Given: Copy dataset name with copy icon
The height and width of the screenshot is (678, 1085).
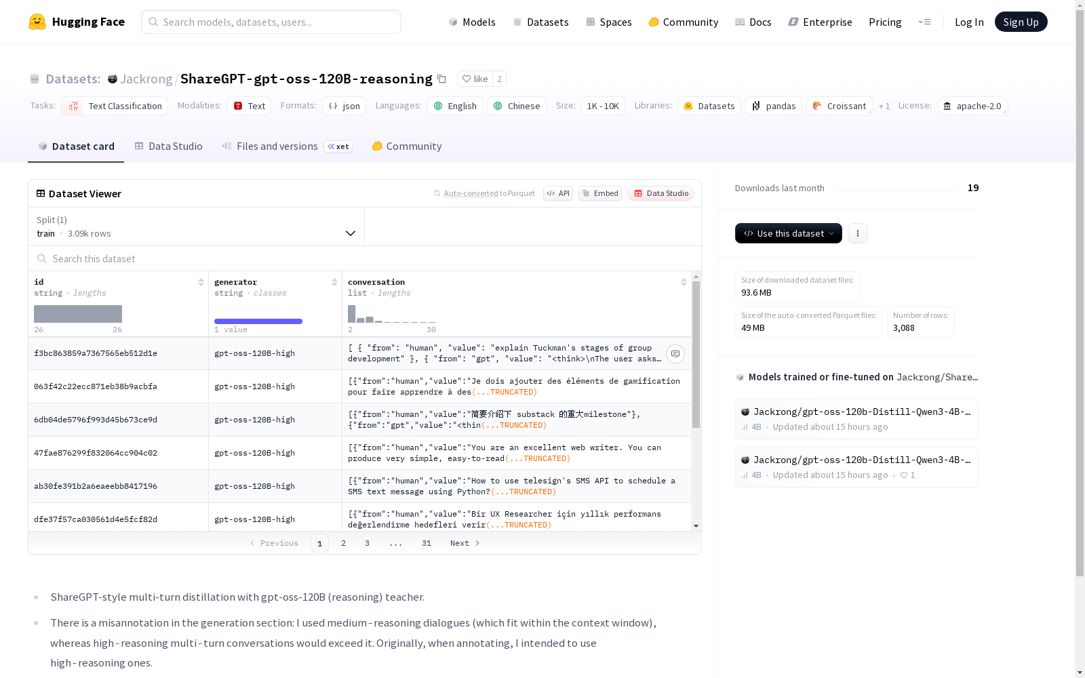Looking at the screenshot, I should click(x=441, y=79).
